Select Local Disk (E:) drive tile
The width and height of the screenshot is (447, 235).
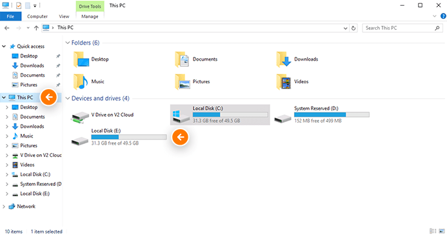(119, 137)
